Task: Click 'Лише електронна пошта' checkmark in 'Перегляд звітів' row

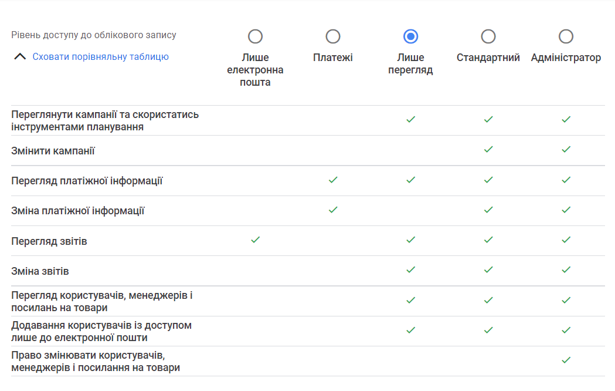Action: click(x=256, y=240)
